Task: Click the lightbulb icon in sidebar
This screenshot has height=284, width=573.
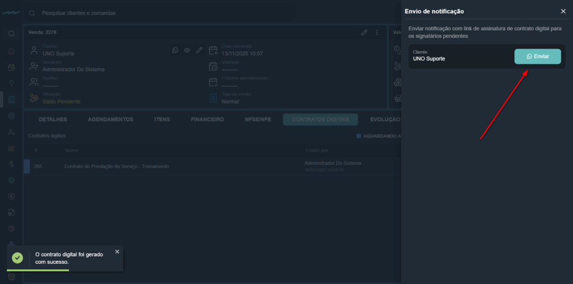Action: click(x=11, y=84)
